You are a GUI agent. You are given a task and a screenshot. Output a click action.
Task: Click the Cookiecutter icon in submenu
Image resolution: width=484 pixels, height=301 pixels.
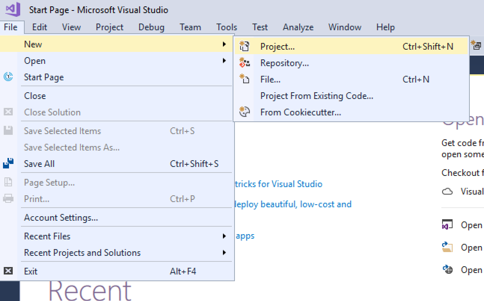[244, 112]
